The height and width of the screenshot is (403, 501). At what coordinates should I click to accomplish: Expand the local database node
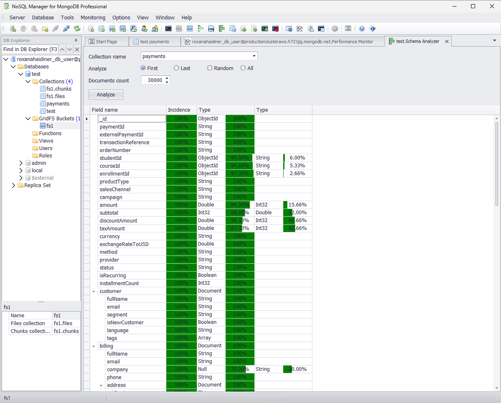21,170
